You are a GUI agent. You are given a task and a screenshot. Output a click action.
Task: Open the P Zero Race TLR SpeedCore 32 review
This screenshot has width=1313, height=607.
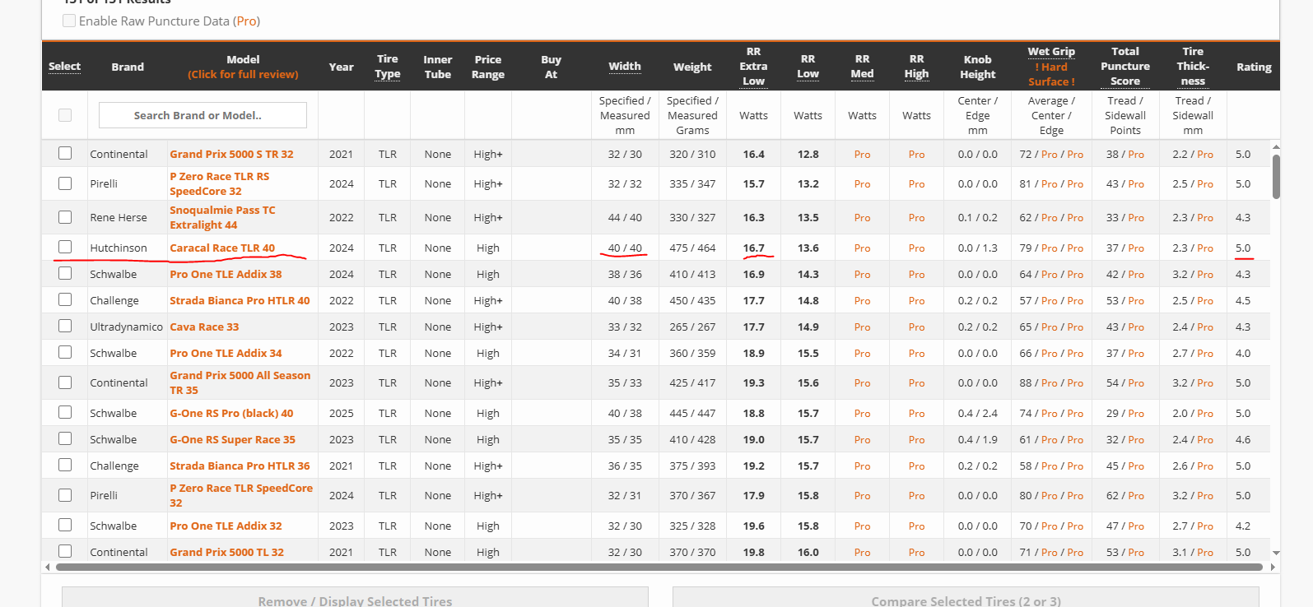click(x=241, y=495)
